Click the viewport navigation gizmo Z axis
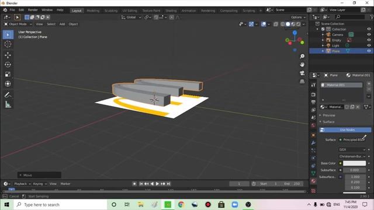Image resolution: width=374 pixels, height=210 pixels. click(x=295, y=33)
